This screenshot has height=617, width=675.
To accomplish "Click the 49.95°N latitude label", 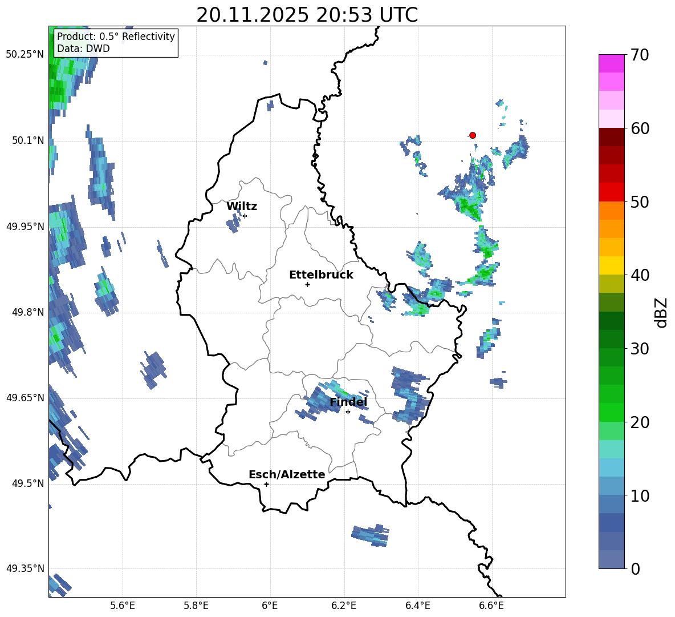I will click(26, 226).
